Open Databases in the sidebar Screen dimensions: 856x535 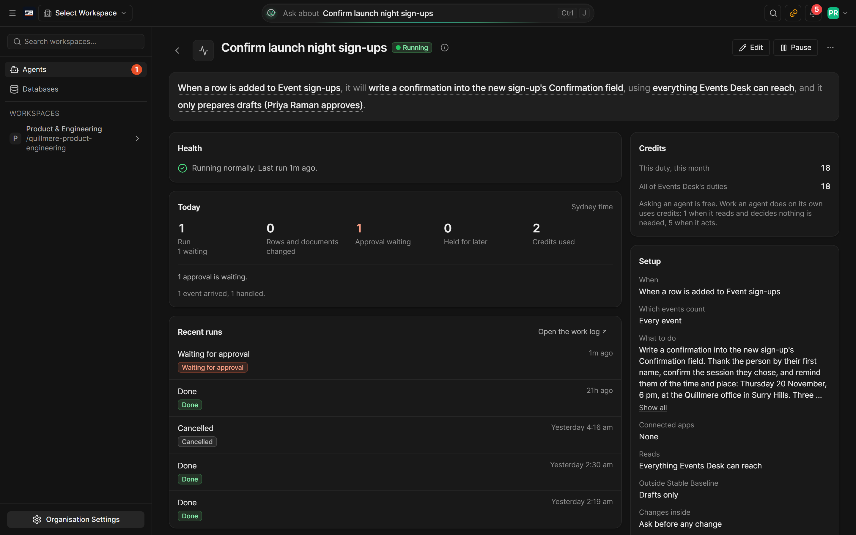click(76, 89)
